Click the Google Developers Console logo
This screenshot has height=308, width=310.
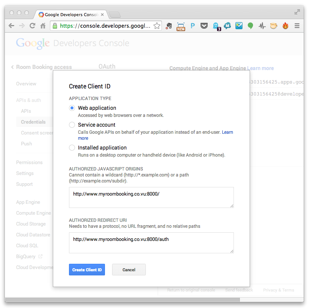73,43
